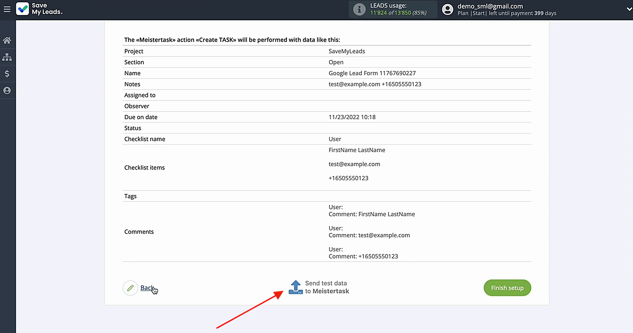The height and width of the screenshot is (333, 633).
Task: Click the Project row label
Action: 134,51
